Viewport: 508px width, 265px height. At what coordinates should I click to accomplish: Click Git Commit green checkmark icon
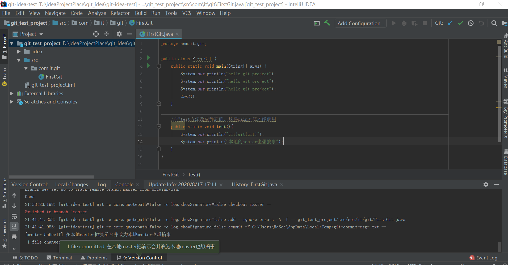point(461,23)
